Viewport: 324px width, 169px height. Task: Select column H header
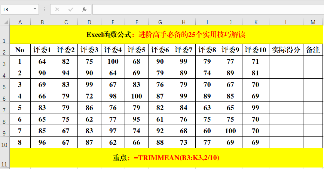(x=183, y=22)
